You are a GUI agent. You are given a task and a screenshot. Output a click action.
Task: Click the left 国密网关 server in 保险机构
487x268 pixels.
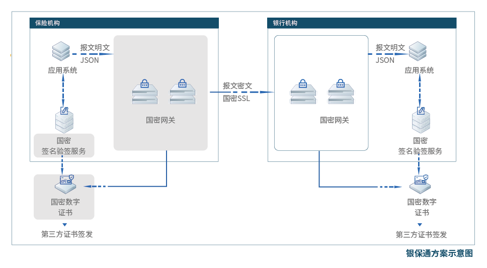point(145,92)
